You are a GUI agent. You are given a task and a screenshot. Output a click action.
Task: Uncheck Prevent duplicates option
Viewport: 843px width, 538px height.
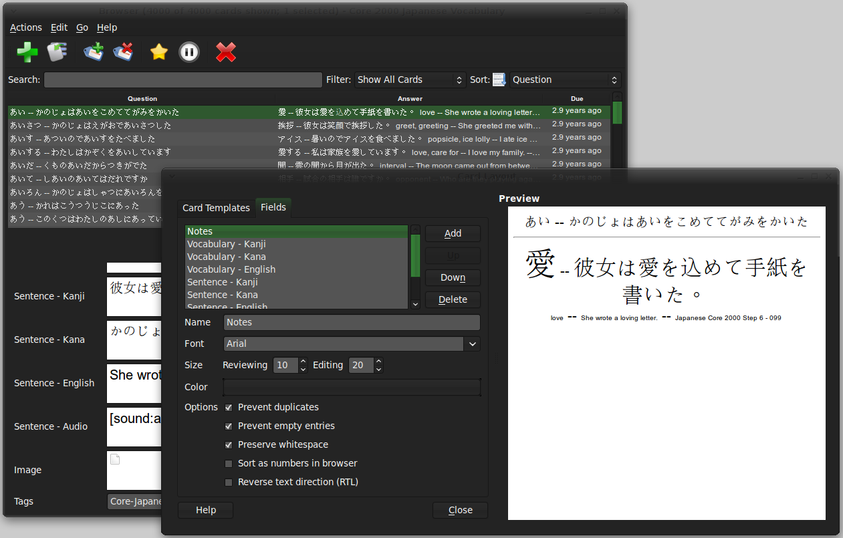tap(229, 407)
